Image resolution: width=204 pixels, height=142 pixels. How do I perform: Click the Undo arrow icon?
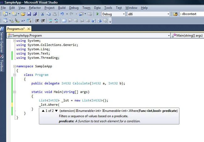coord(62,14)
